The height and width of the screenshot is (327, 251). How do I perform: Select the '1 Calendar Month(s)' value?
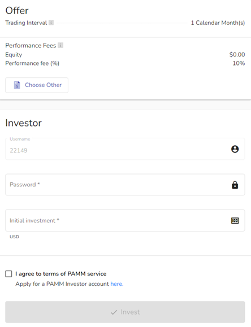coord(218,23)
